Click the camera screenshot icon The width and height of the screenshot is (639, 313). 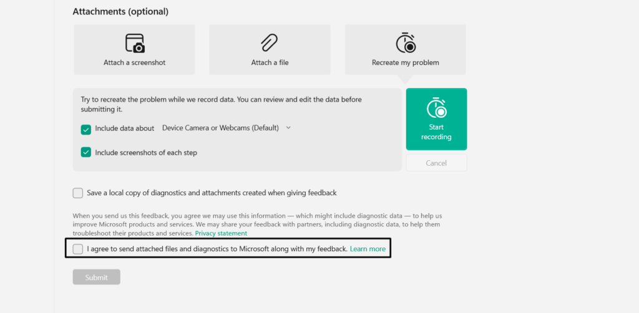tap(135, 43)
